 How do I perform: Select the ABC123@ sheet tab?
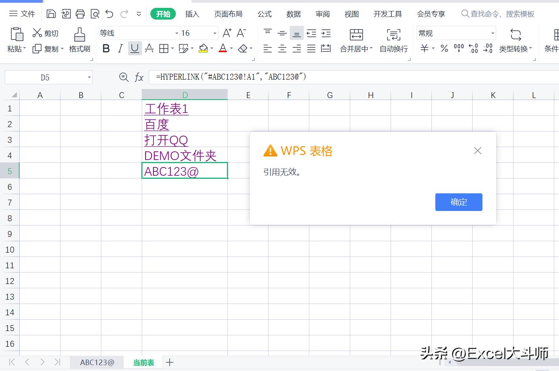click(x=97, y=362)
